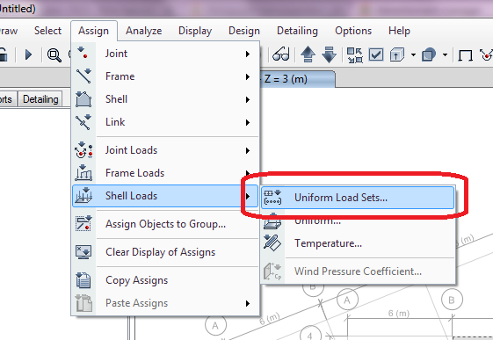This screenshot has height=340, width=493.
Task: Click Assign Objects to Group
Action: [x=165, y=224]
